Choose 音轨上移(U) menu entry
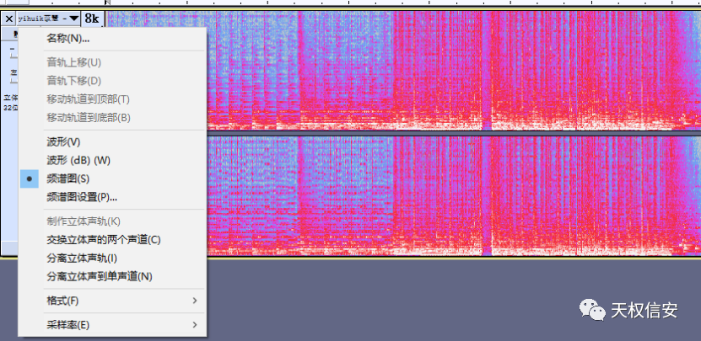The width and height of the screenshot is (701, 341). pos(73,62)
